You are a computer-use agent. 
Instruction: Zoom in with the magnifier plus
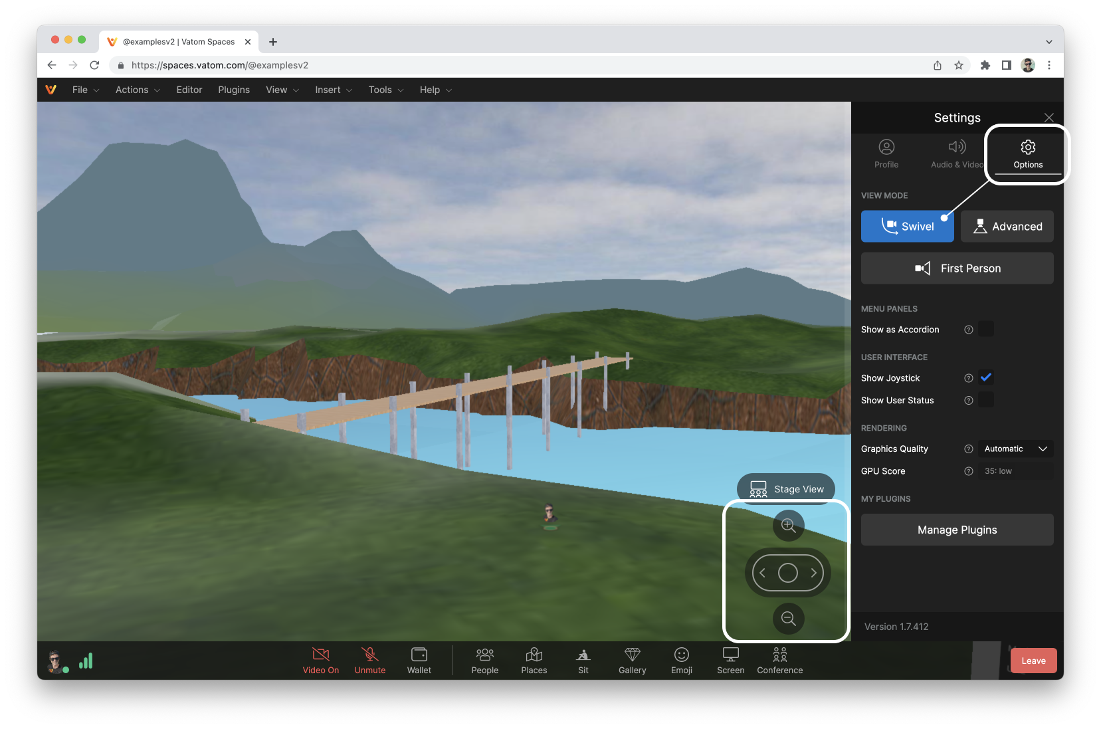tap(789, 526)
